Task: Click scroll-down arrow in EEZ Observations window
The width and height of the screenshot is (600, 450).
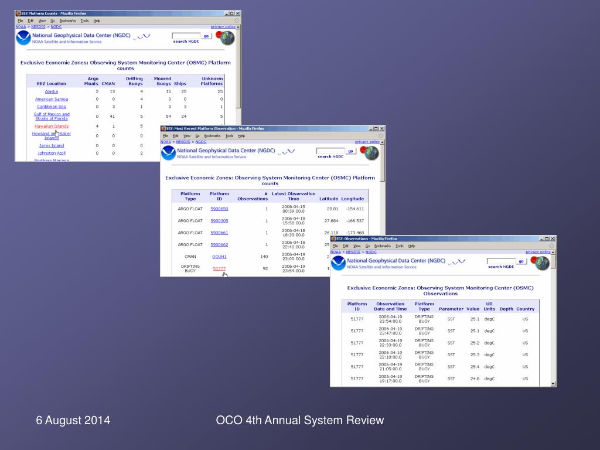Action: (554, 383)
